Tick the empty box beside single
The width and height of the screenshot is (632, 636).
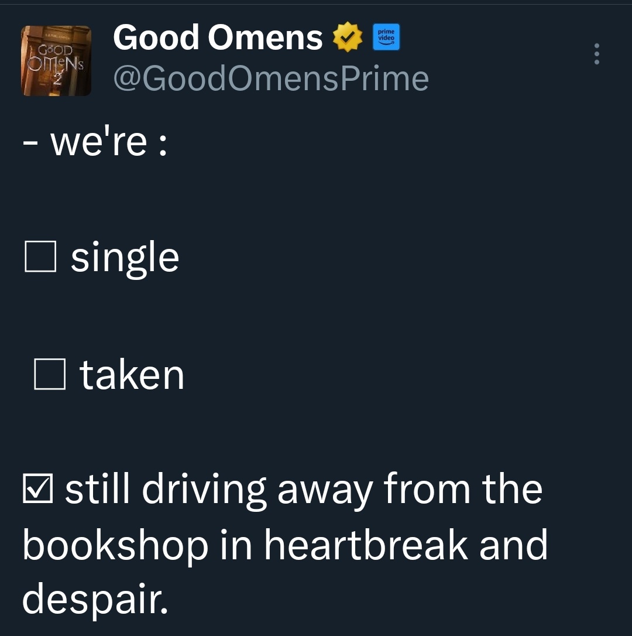click(x=40, y=257)
